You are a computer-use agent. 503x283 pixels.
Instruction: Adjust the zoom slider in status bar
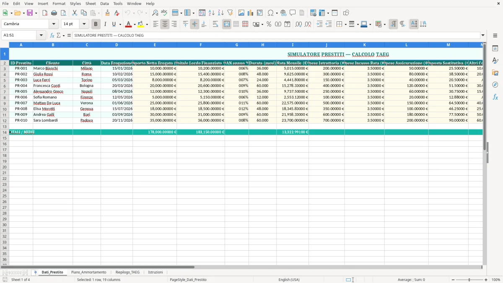tap(469, 280)
